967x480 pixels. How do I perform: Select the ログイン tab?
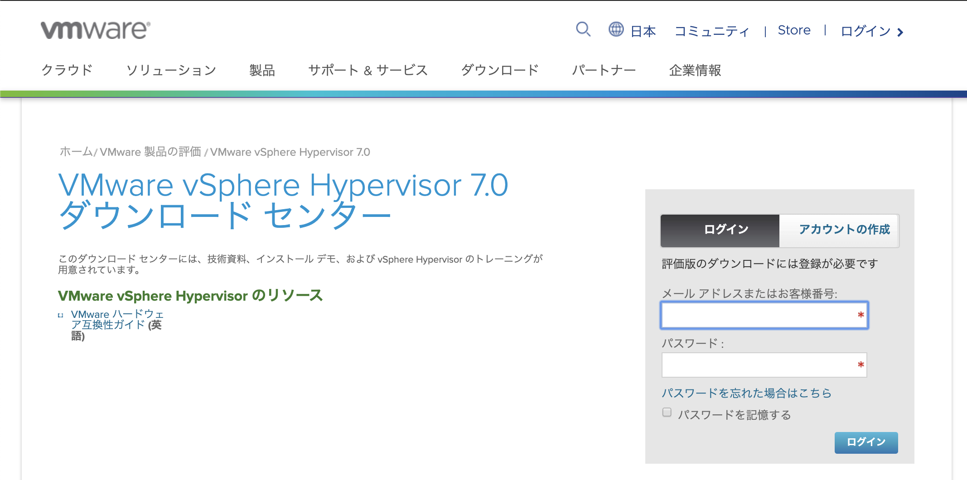pyautogui.click(x=725, y=230)
